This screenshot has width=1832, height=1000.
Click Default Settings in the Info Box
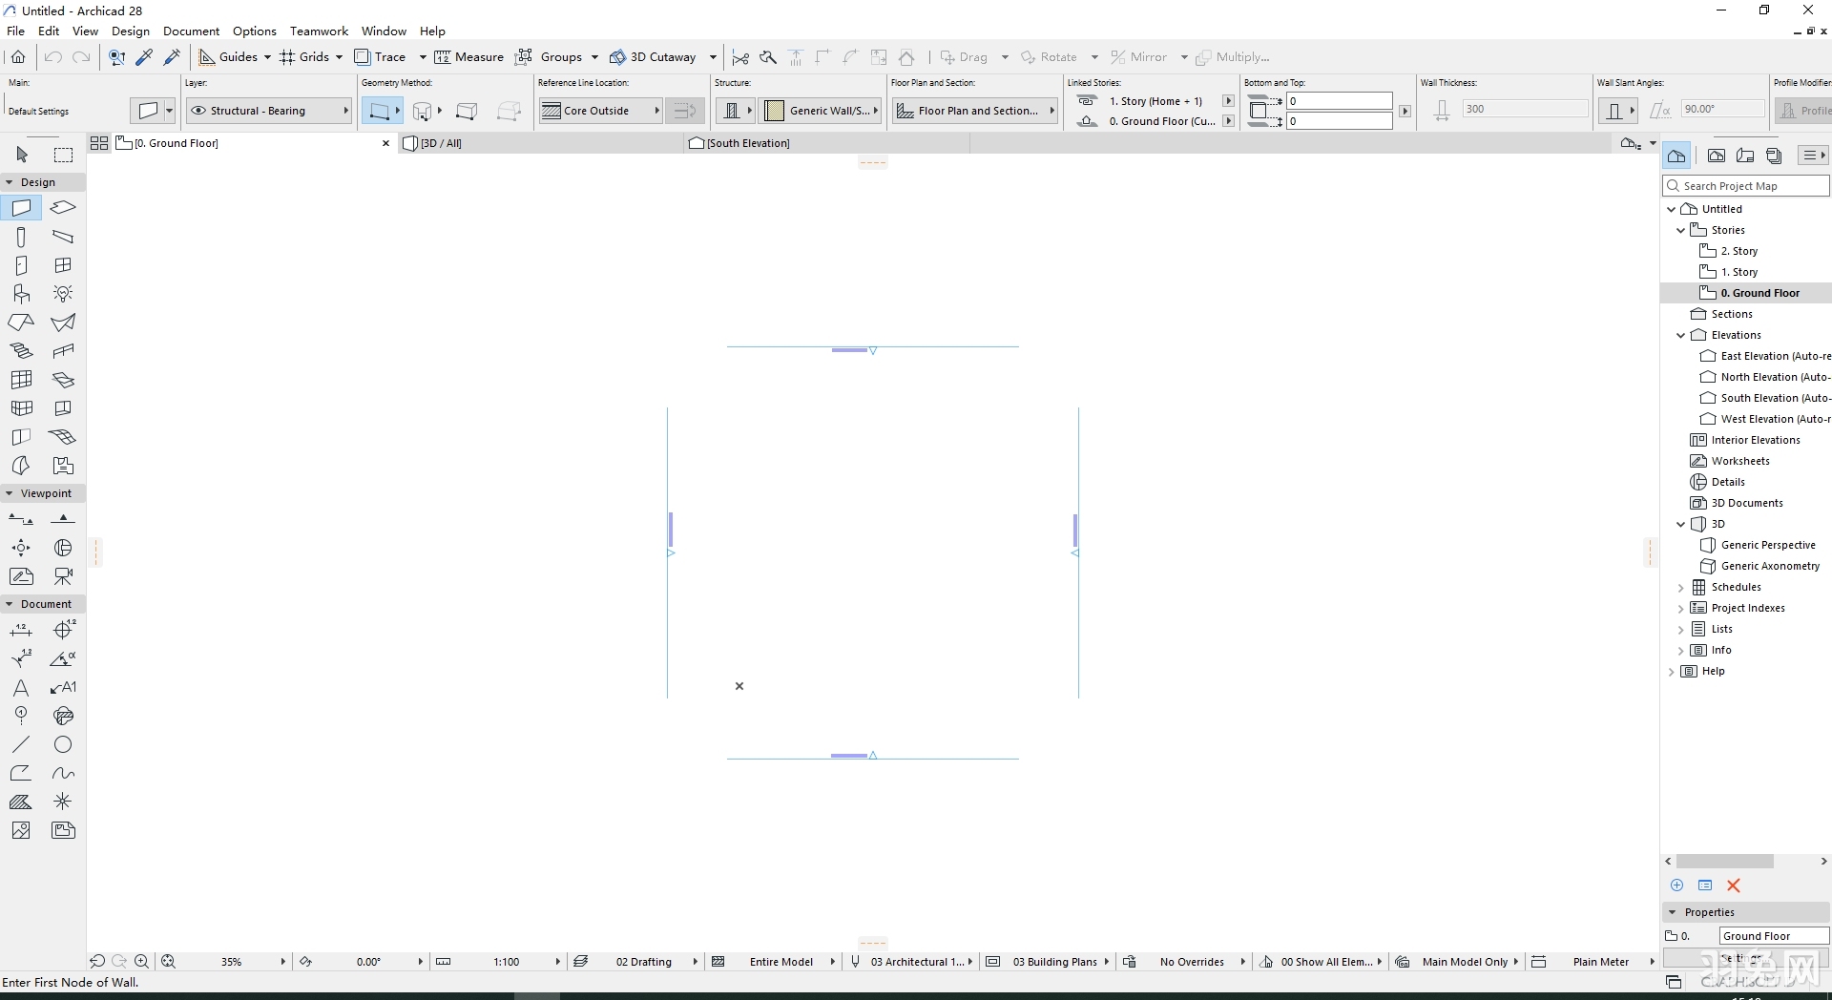[x=38, y=111]
